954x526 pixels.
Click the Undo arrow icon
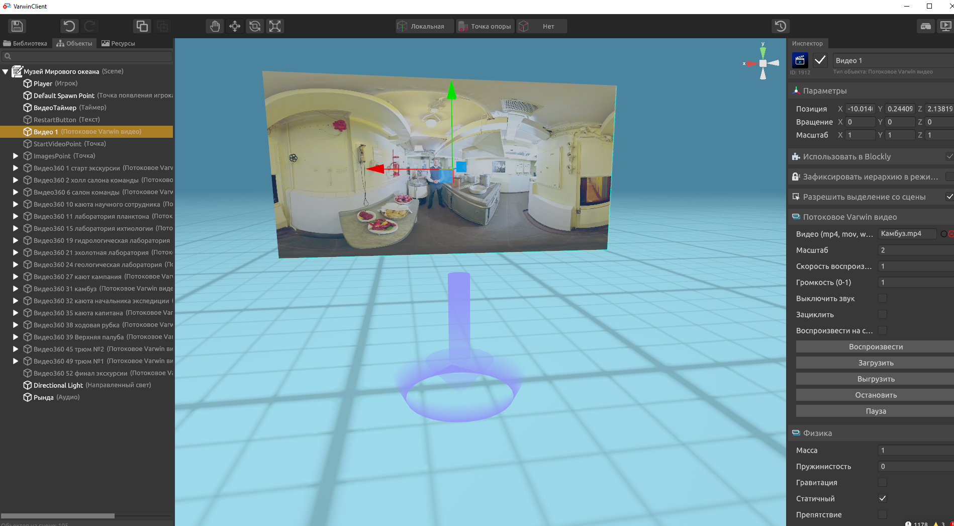coord(69,26)
